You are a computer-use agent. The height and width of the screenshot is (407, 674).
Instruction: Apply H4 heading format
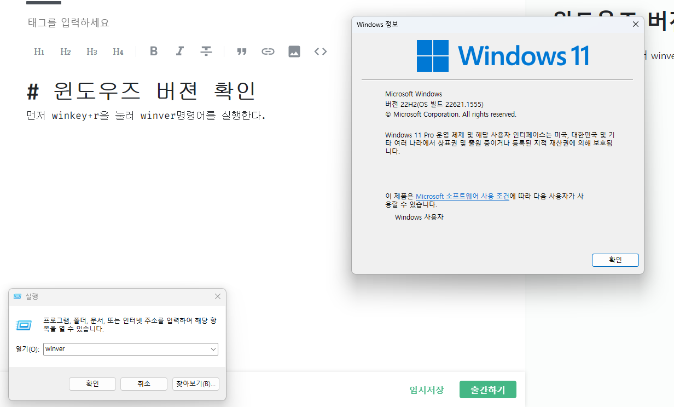pos(118,51)
